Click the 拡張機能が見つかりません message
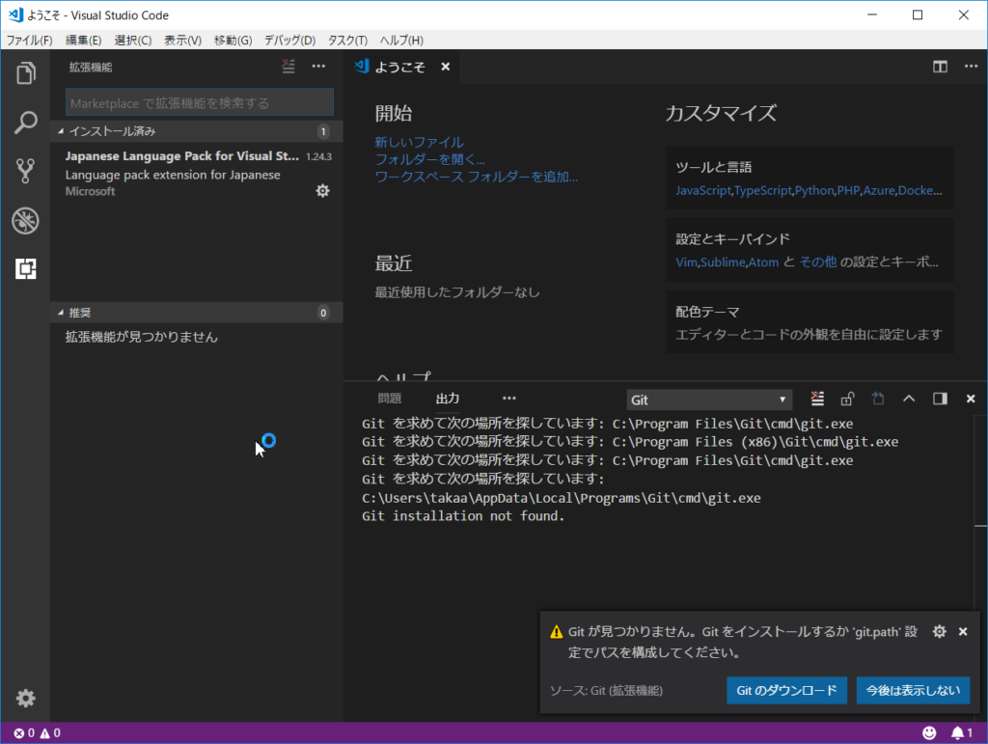Image resolution: width=988 pixels, height=744 pixels. tap(141, 337)
